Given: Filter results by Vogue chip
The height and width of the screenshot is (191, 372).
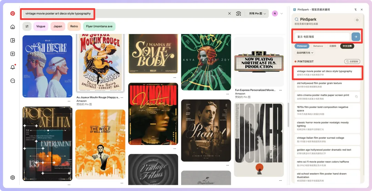Looking at the screenshot, I should pos(41,26).
